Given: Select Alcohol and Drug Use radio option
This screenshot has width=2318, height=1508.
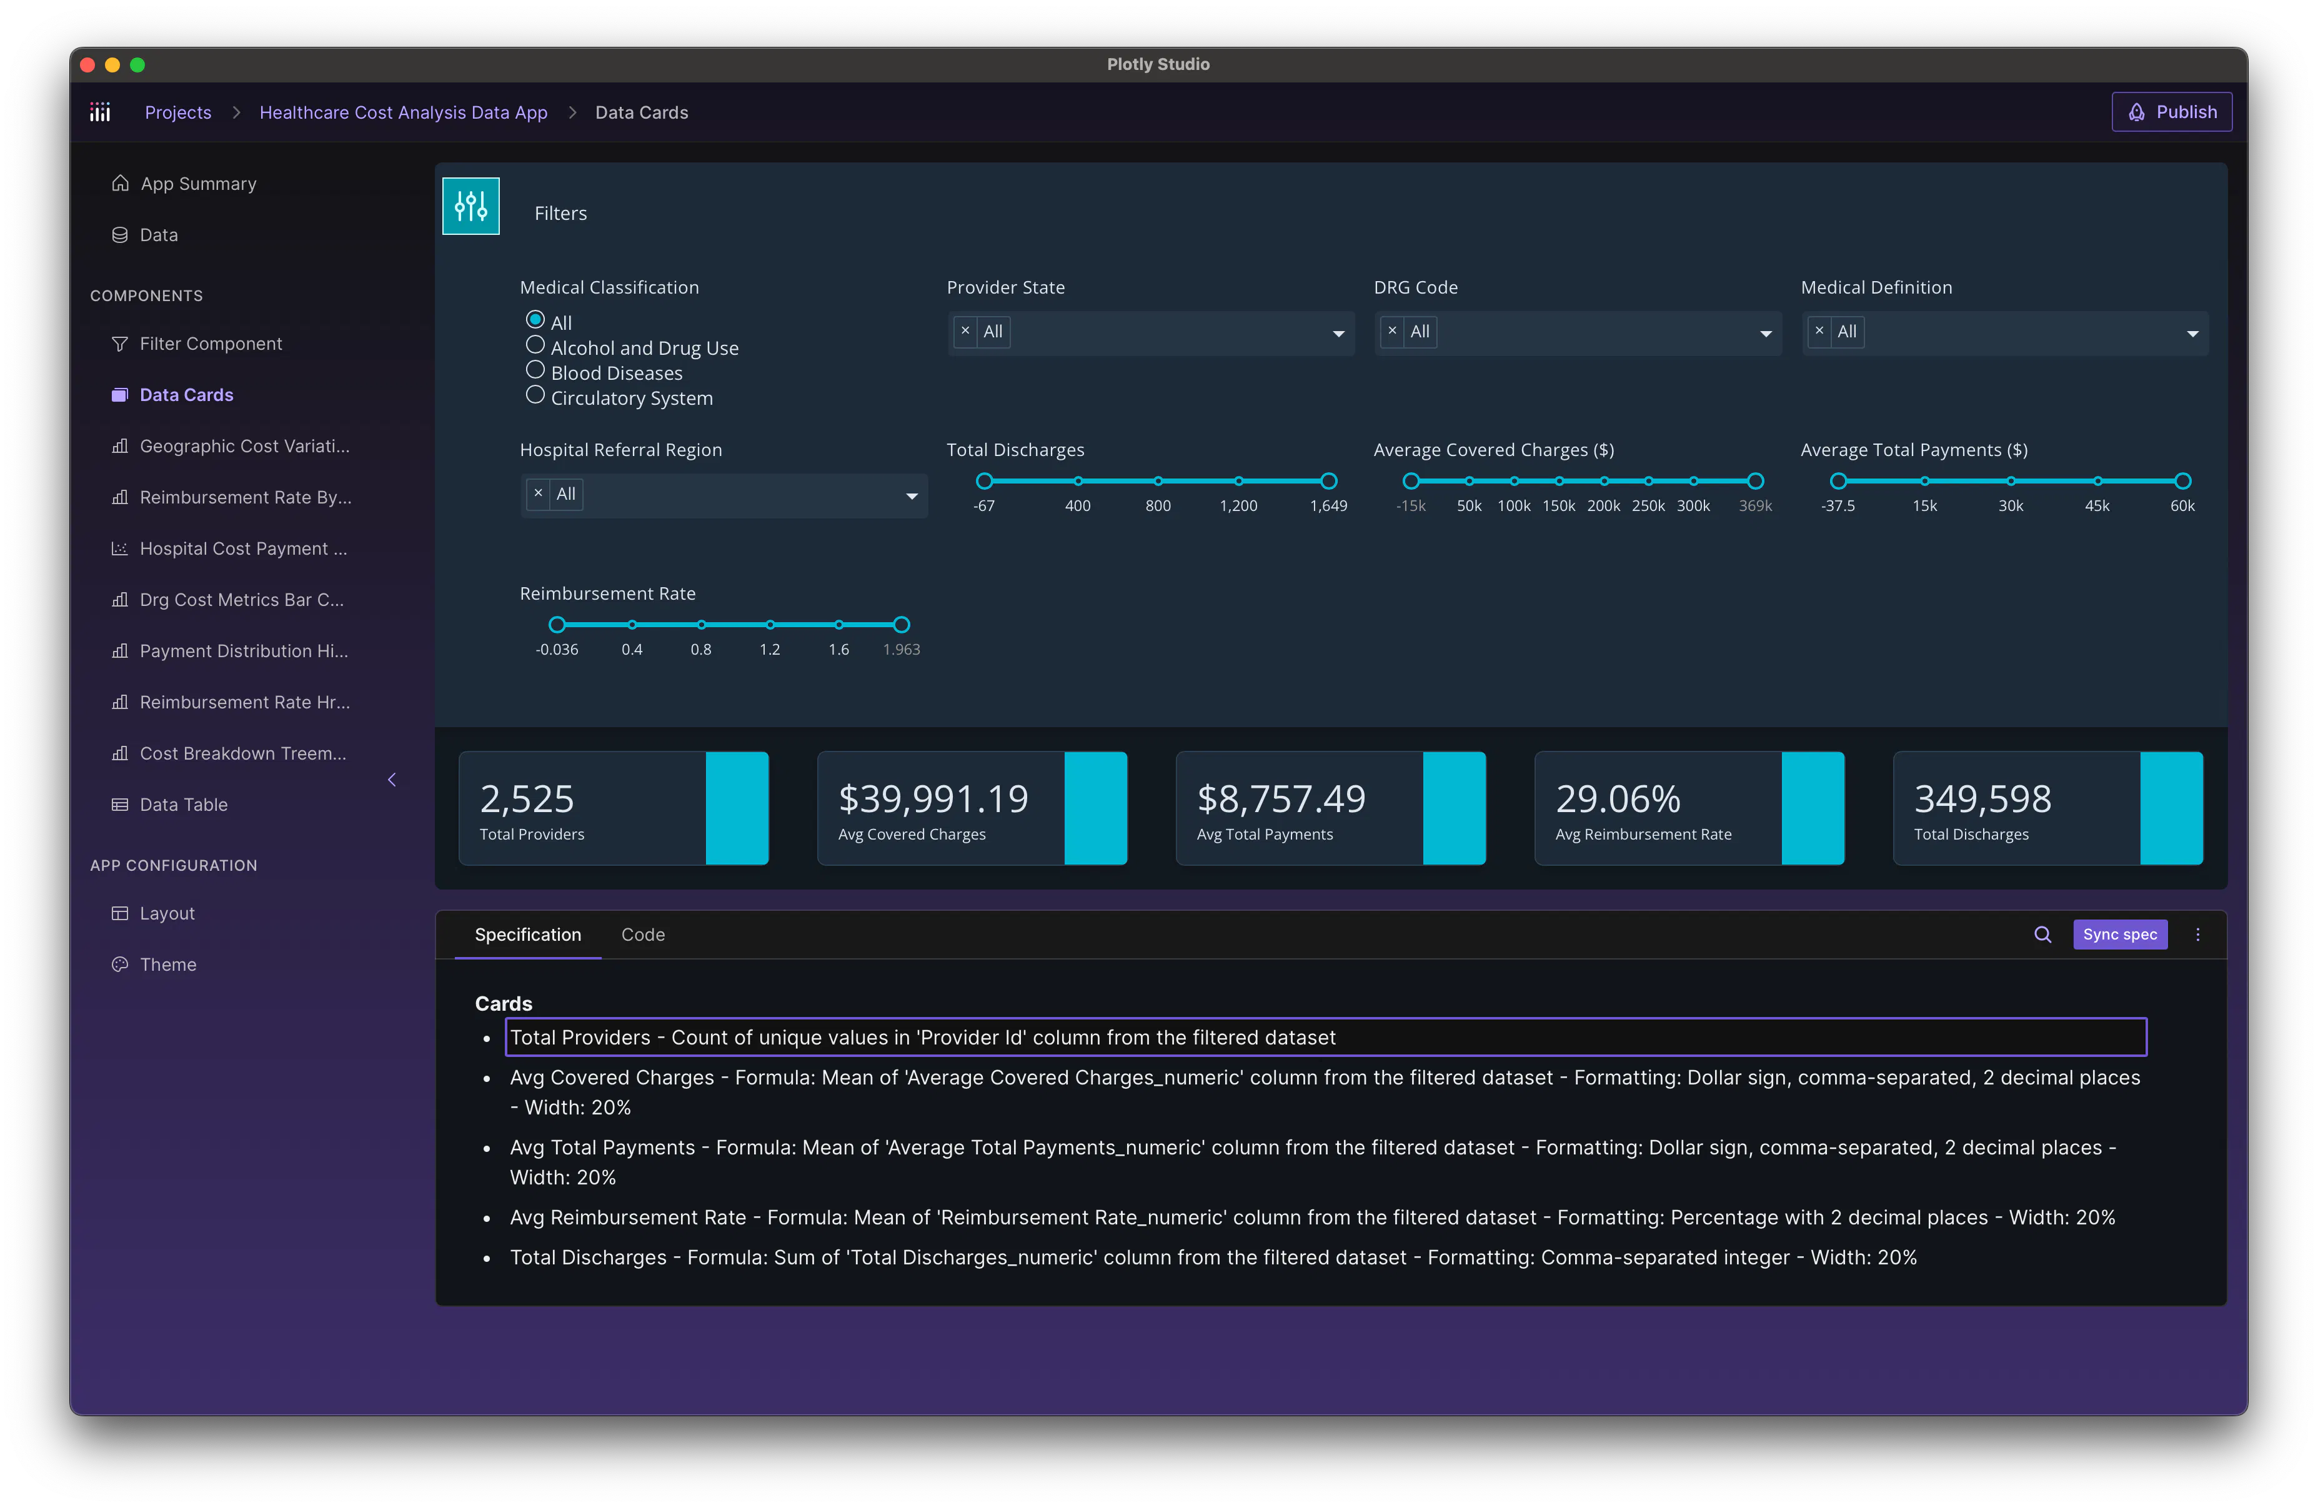Looking at the screenshot, I should coord(535,345).
